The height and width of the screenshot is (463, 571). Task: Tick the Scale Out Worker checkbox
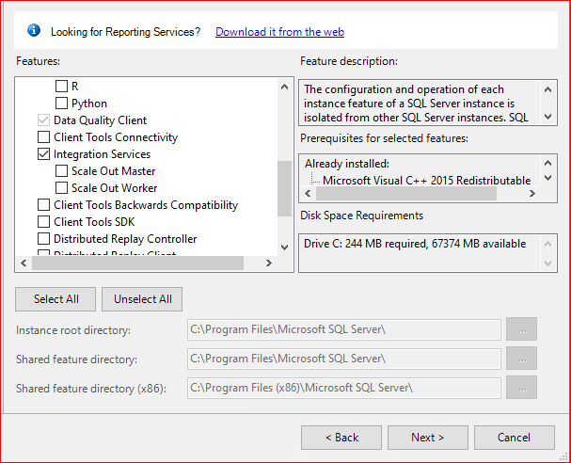point(61,188)
